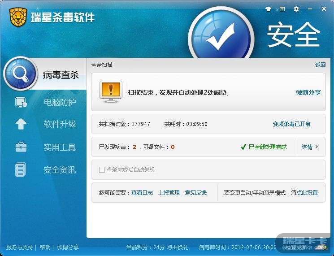Close the antivirus window
The width and height of the screenshot is (334, 256).
pyautogui.click(x=324, y=9)
